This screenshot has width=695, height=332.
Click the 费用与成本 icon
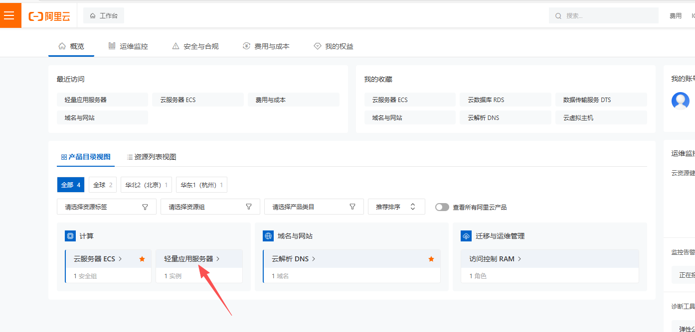point(246,46)
